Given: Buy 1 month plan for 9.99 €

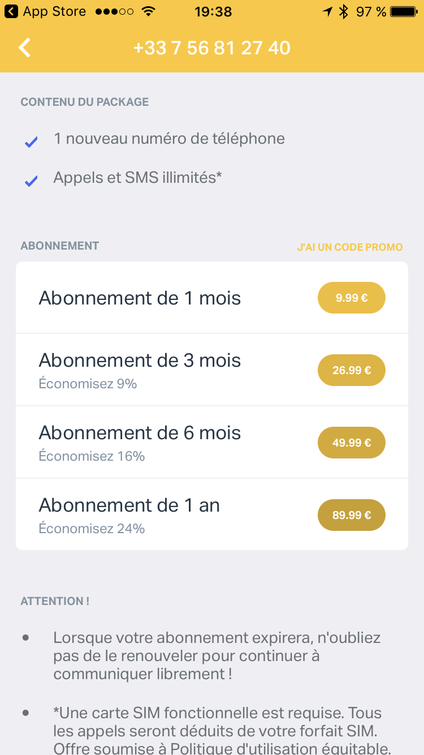Looking at the screenshot, I should (351, 298).
